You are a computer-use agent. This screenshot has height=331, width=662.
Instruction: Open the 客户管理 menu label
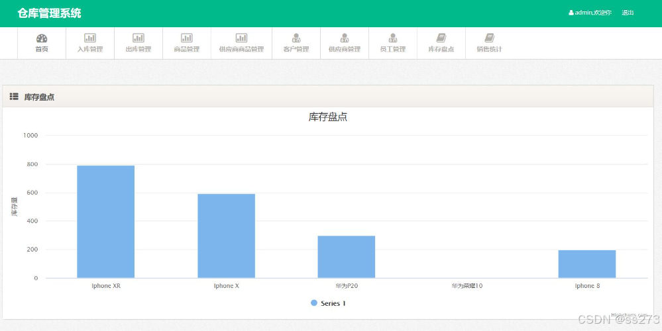pos(296,50)
